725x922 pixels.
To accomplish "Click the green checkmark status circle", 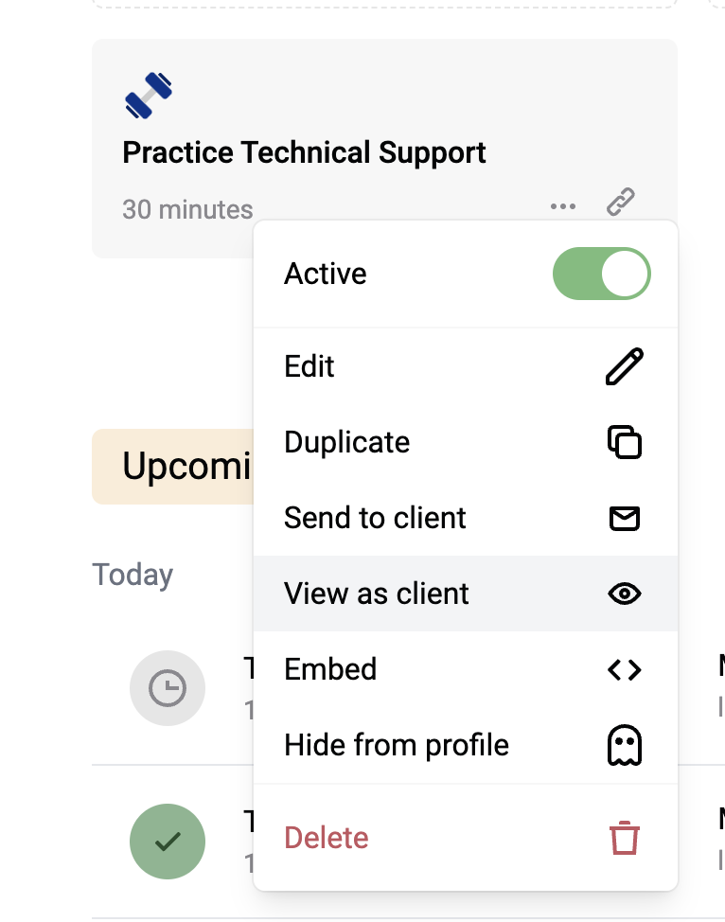I will [168, 842].
